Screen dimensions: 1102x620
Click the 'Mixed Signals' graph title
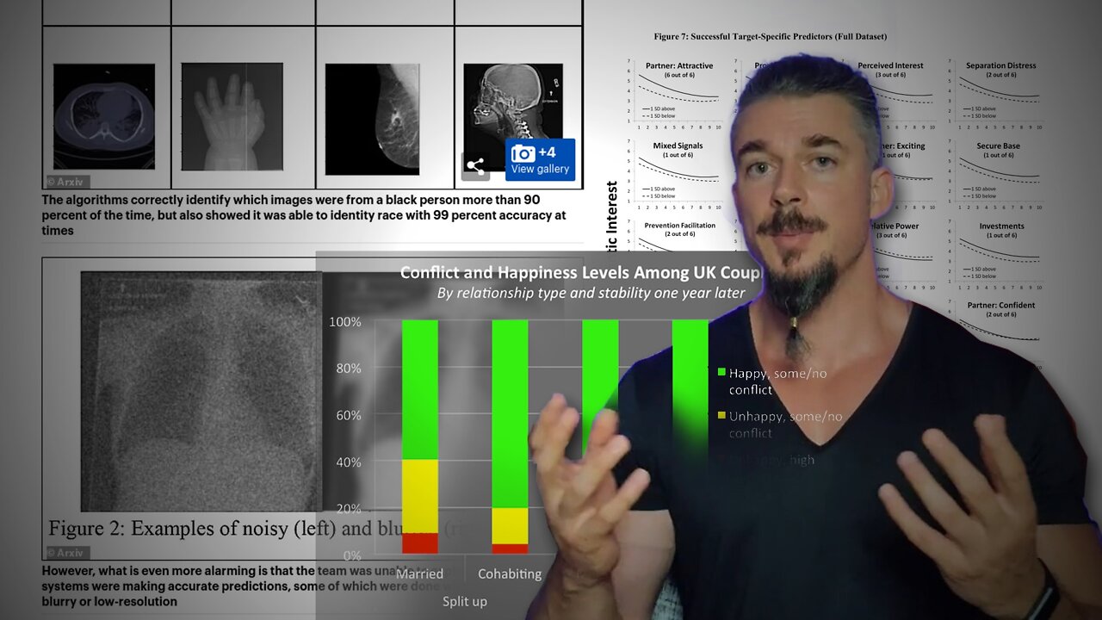click(678, 146)
